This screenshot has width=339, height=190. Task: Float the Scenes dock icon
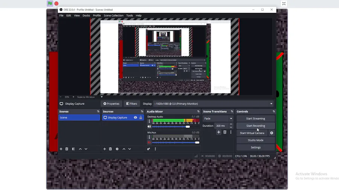pyautogui.click(x=98, y=112)
